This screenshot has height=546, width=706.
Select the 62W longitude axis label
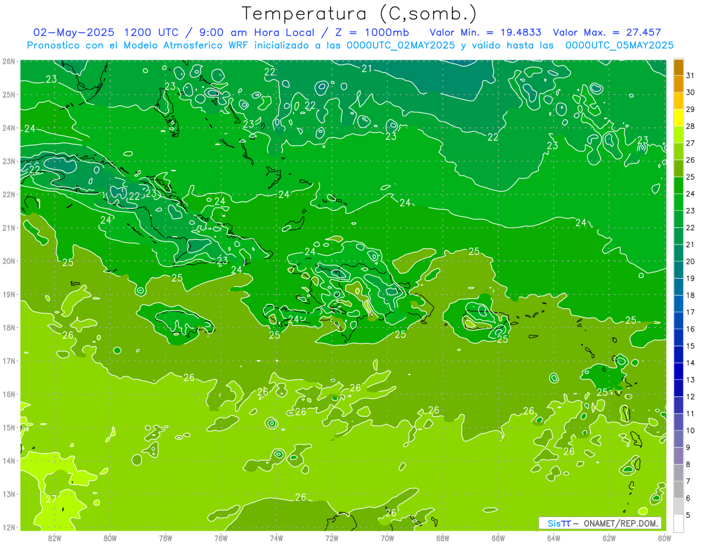point(609,537)
